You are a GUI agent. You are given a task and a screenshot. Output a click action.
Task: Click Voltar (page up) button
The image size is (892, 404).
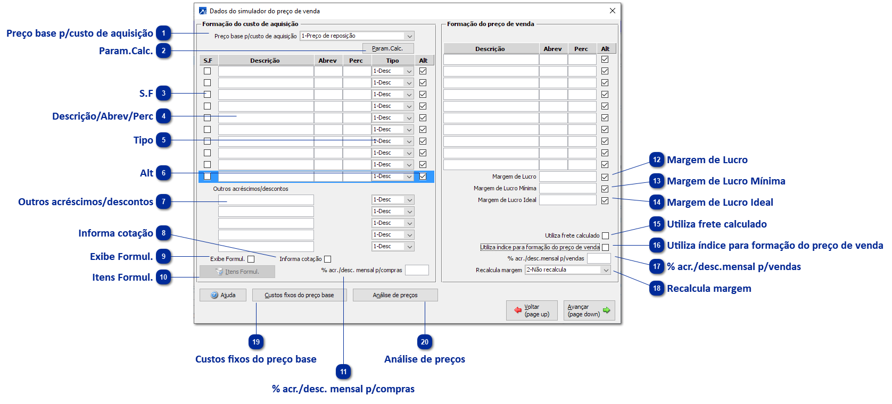[532, 310]
